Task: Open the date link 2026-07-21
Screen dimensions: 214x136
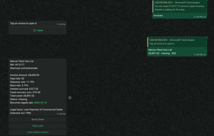Action: pos(41,103)
